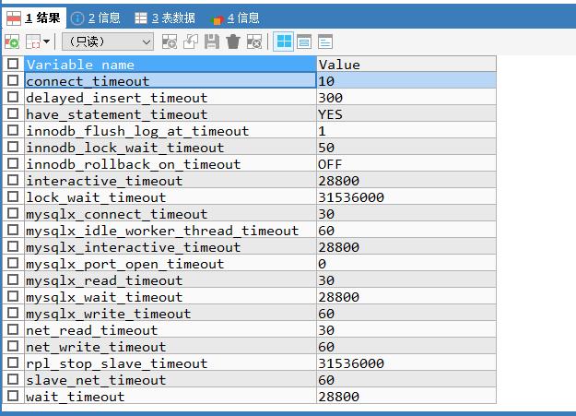This screenshot has width=576, height=416.
Task: Select the mysqlx_port_open_timeout cell
Action: (x=170, y=264)
